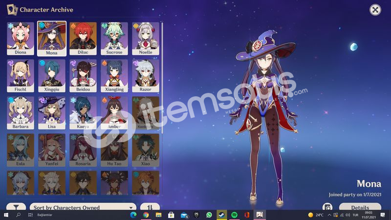This screenshot has height=220, width=391.
Task: Click the 24°C weather widget
Action: 316,215
